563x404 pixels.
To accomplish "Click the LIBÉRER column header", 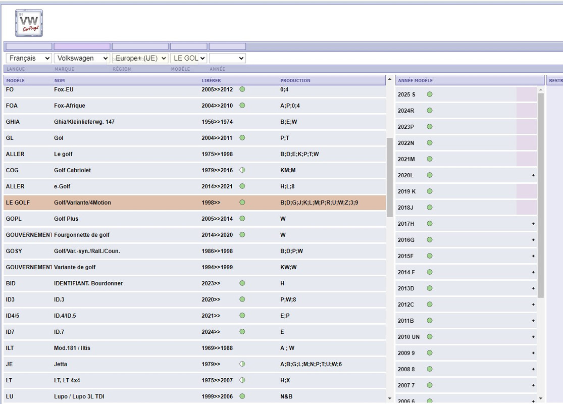I will coord(211,80).
